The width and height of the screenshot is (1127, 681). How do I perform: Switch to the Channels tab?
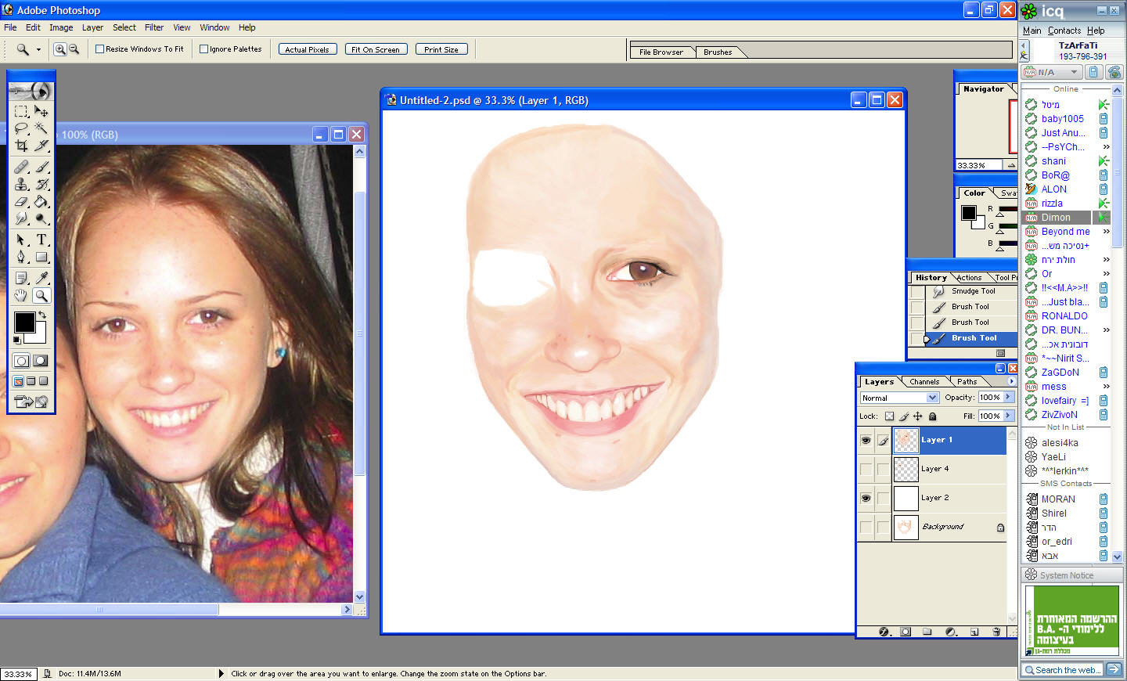pos(924,382)
